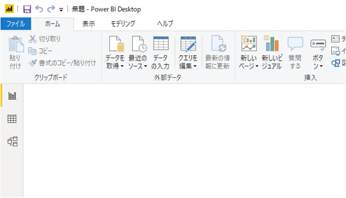The image size is (346, 198).
Task: Undo the last action with the undo arrow
Action: [x=39, y=9]
